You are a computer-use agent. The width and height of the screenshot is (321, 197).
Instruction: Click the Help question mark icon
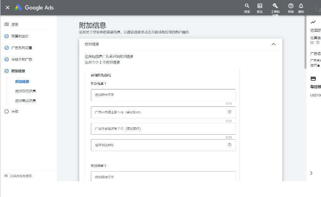tap(290, 6)
